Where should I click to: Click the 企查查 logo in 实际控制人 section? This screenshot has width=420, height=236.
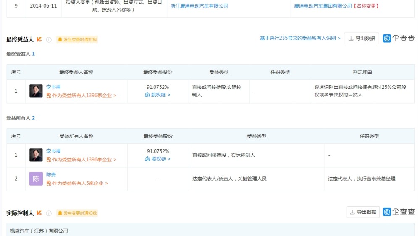(399, 212)
